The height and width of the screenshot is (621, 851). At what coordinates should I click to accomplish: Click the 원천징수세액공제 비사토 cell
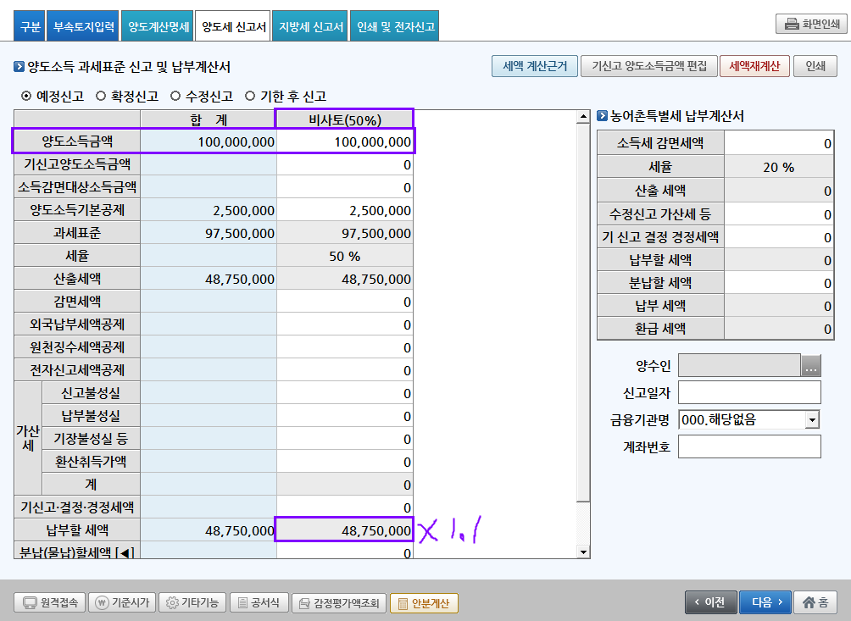tap(345, 347)
